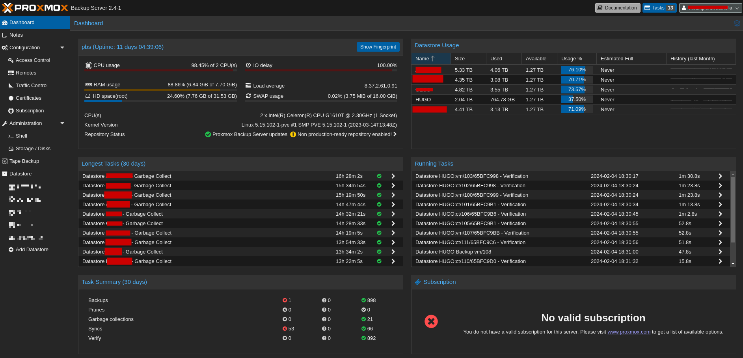
Task: Click the Subscription panel tag icon
Action: coord(418,282)
